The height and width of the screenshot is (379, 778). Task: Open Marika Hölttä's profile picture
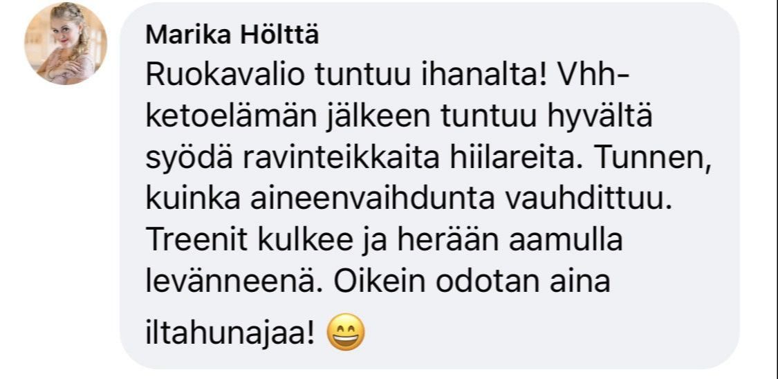[66, 44]
